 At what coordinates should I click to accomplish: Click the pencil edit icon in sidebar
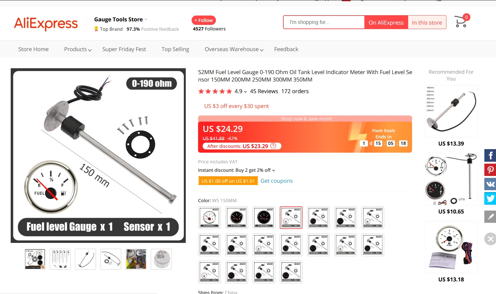coord(490,217)
